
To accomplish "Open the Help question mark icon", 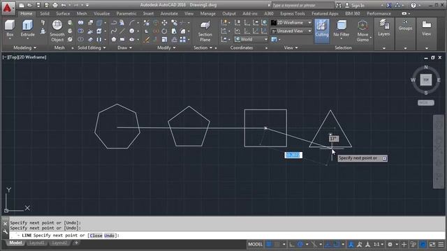I will (413, 5).
